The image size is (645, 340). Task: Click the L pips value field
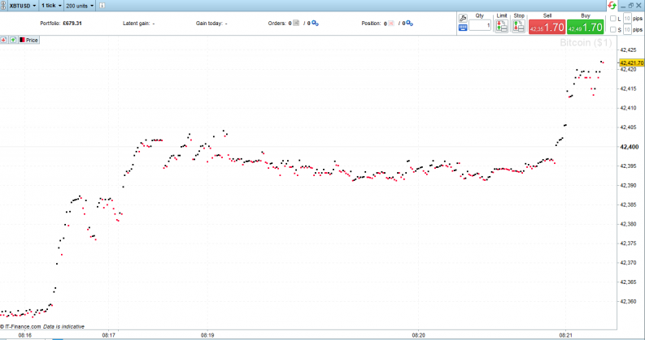627,18
